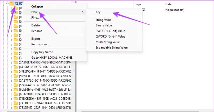Collapse the CLSID key chevron
Viewport: 214px width, 112px height.
[7, 3]
